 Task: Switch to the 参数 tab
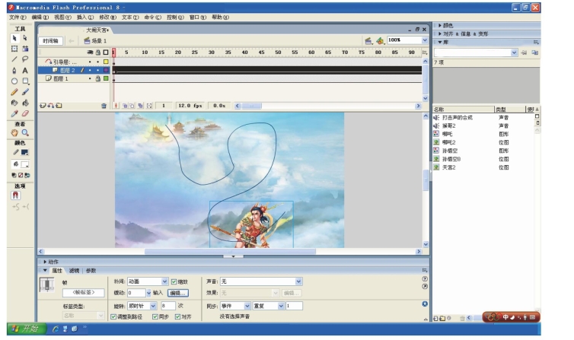click(91, 271)
